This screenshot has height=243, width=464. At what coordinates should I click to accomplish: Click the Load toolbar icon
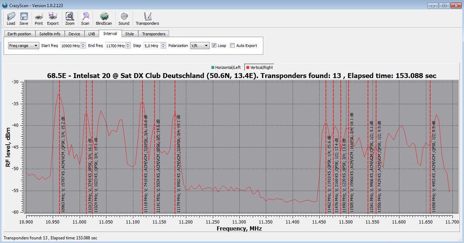pyautogui.click(x=11, y=18)
